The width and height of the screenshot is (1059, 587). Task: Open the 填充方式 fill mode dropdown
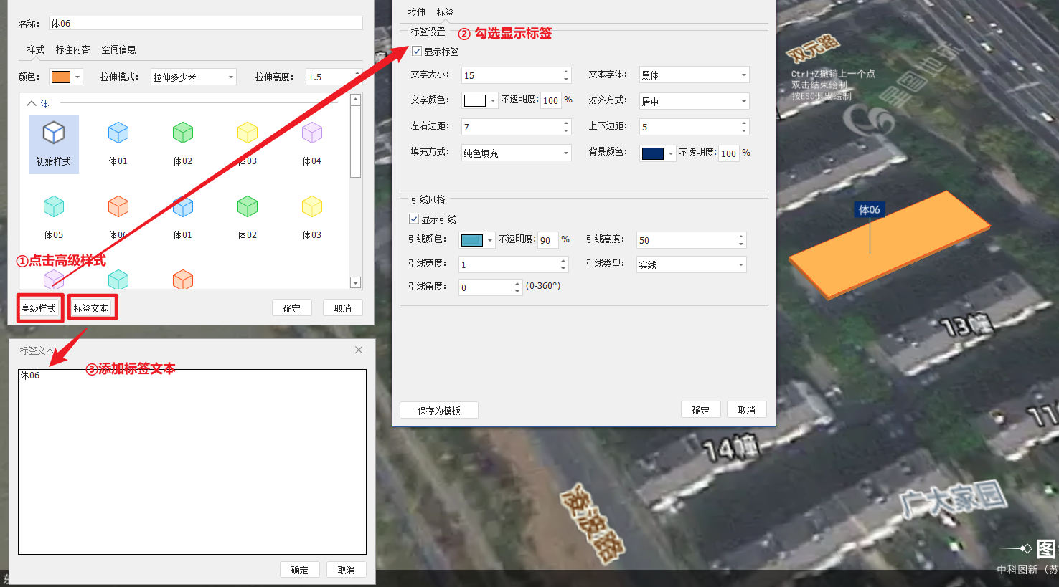(516, 153)
